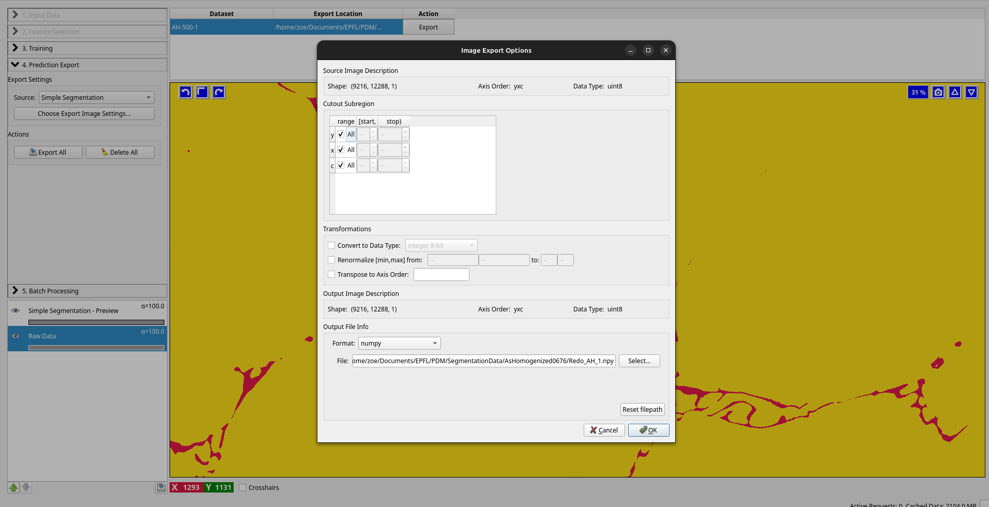Take a snapshot with the camera icon
989x507 pixels.
click(x=938, y=92)
